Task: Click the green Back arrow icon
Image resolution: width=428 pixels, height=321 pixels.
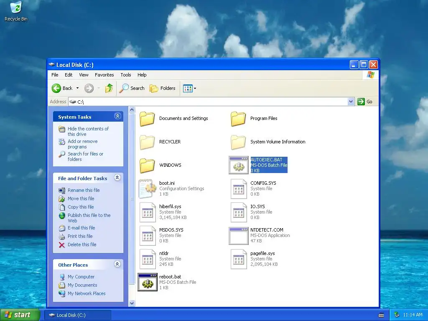Action: click(56, 88)
